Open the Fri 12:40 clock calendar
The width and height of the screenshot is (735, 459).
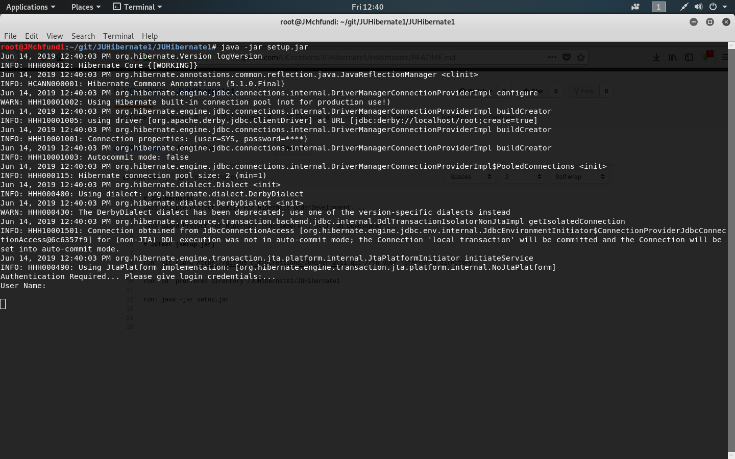367,7
